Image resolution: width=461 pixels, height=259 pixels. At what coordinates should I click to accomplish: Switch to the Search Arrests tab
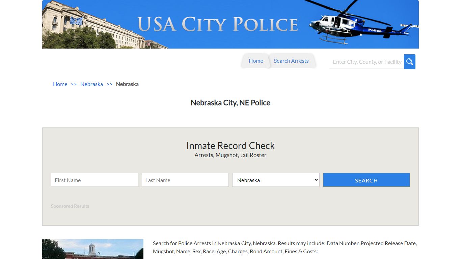point(291,61)
